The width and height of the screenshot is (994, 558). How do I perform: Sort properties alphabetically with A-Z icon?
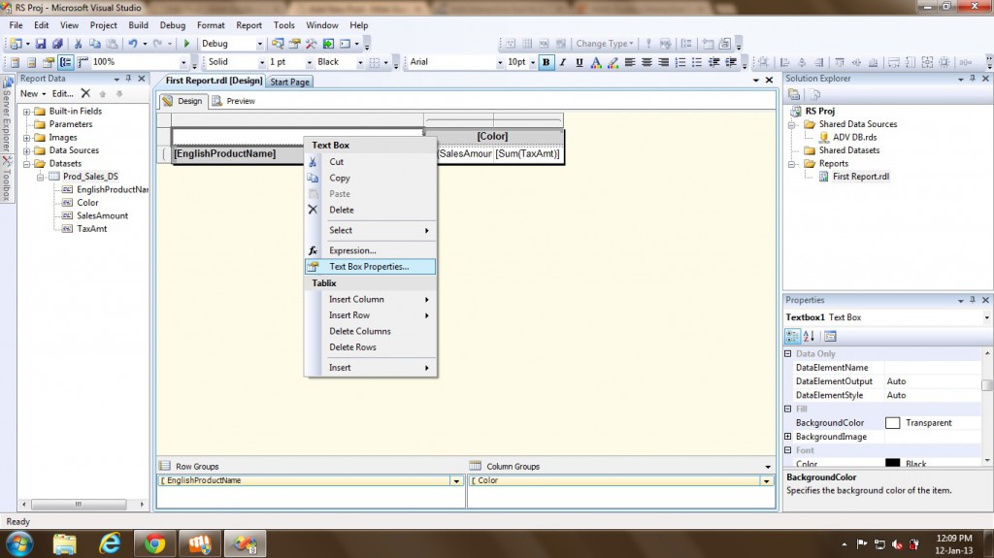[811, 336]
